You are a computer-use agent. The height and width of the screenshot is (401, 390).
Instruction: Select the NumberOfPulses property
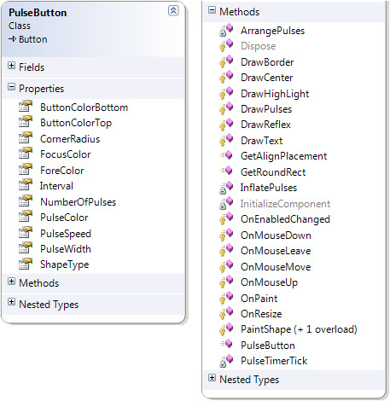coord(79,202)
